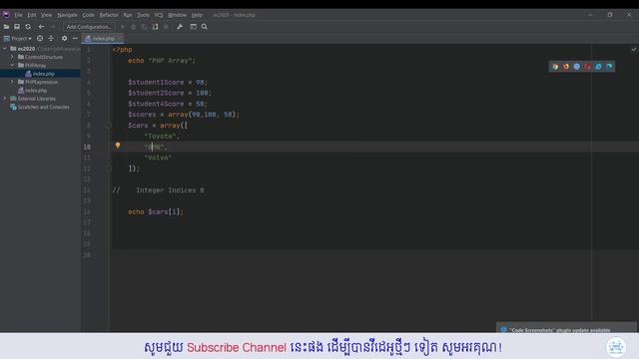Open the File menu

tap(18, 15)
